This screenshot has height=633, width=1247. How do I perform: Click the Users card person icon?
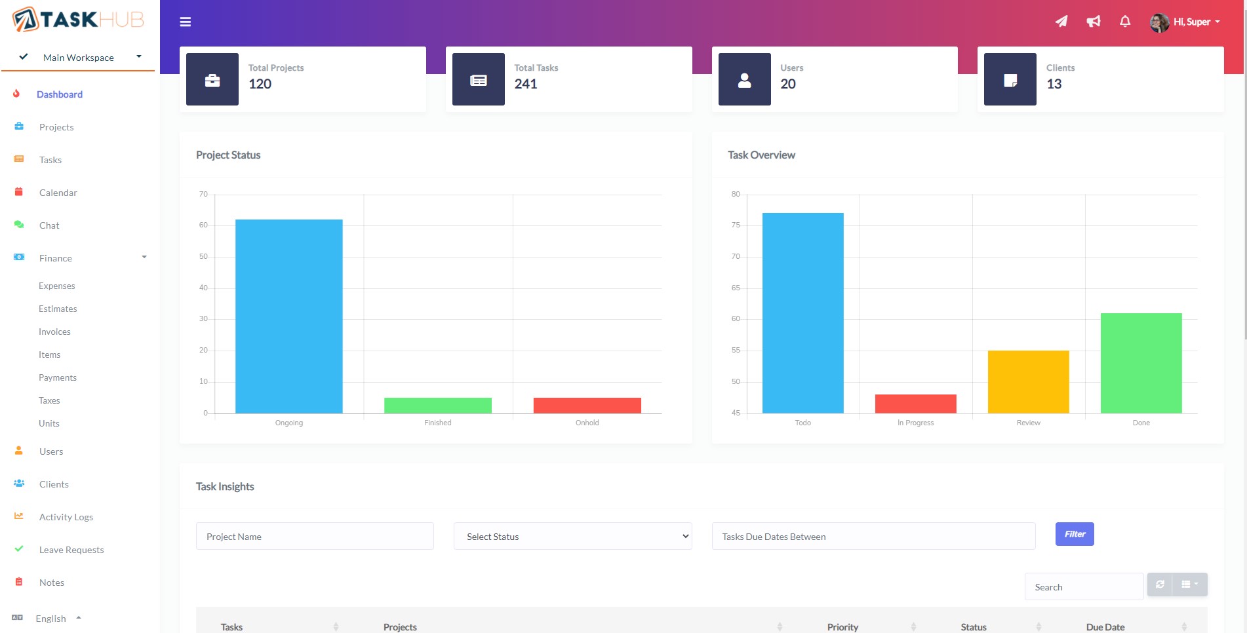pos(744,80)
